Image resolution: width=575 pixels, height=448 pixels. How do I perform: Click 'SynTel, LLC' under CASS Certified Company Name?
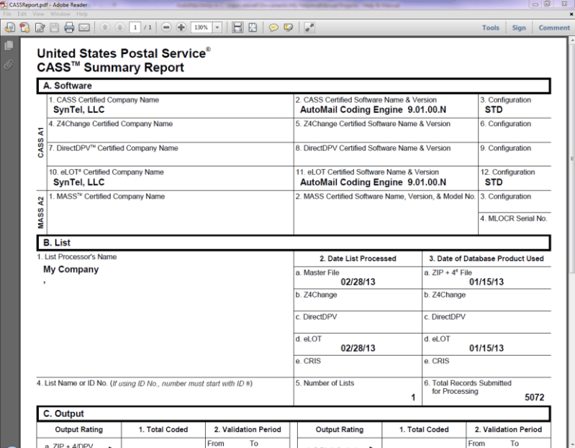[x=79, y=109]
